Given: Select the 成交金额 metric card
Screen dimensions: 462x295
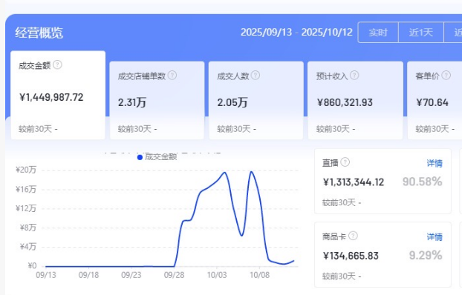Looking at the screenshot, I should 58,95.
